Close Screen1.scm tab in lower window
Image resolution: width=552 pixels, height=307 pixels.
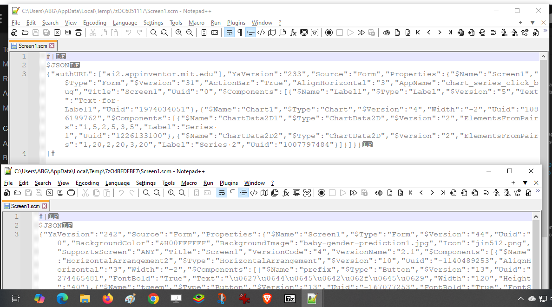pos(44,206)
